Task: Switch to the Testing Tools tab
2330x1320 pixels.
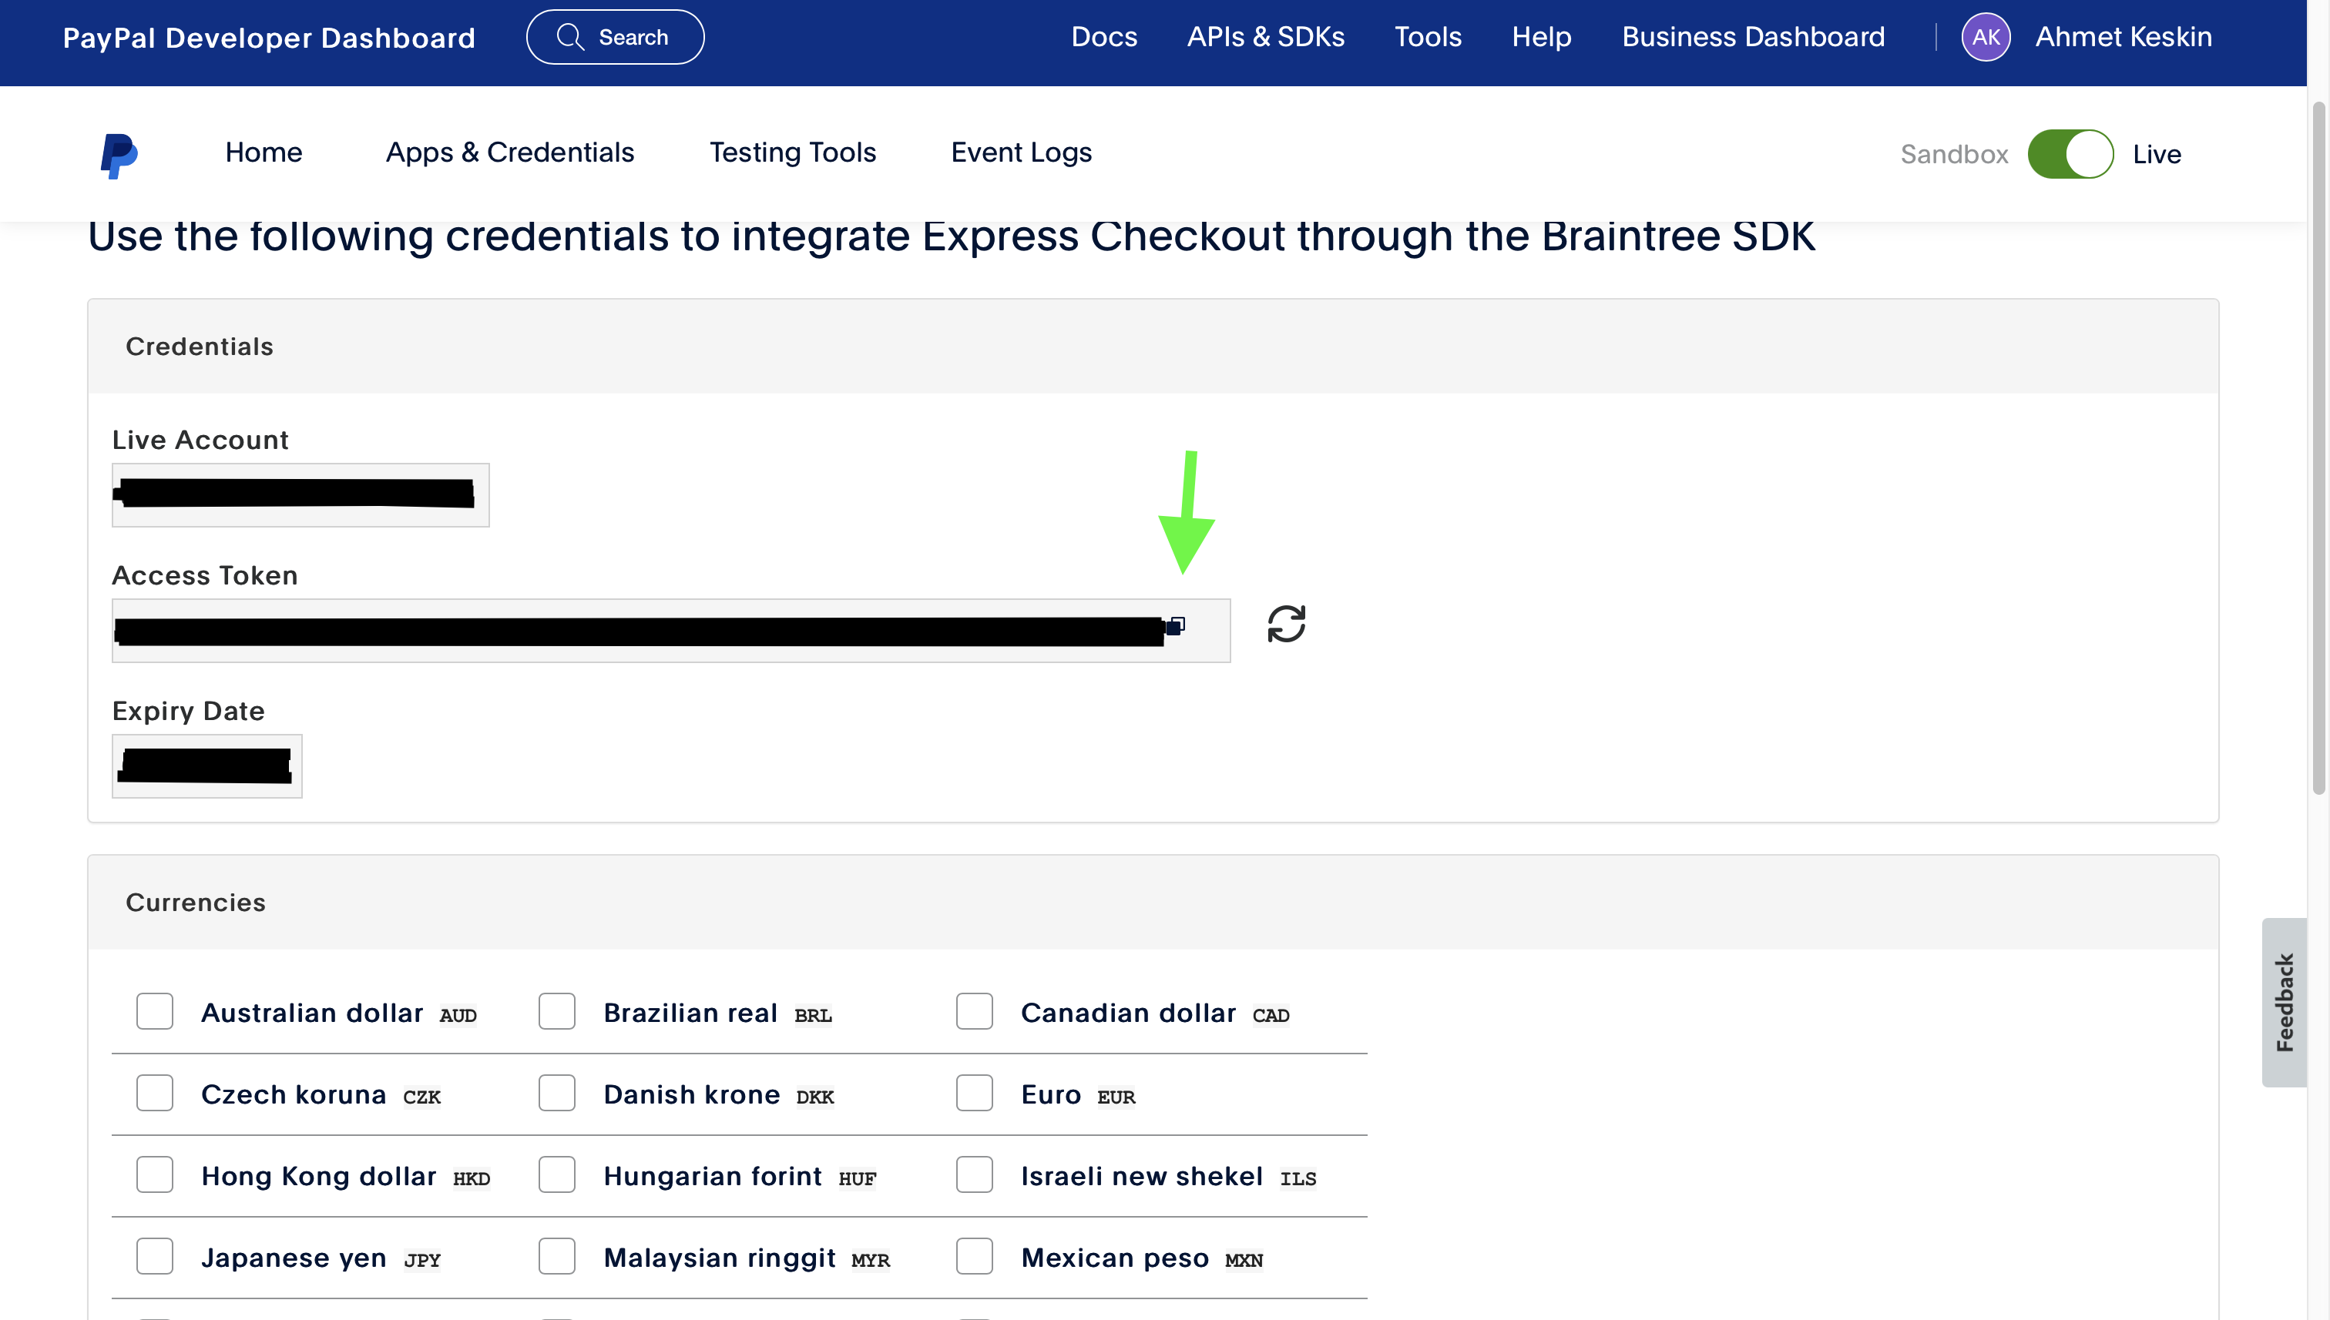Action: [x=792, y=152]
